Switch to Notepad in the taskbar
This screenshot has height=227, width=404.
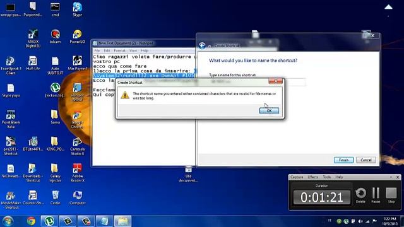(104, 221)
